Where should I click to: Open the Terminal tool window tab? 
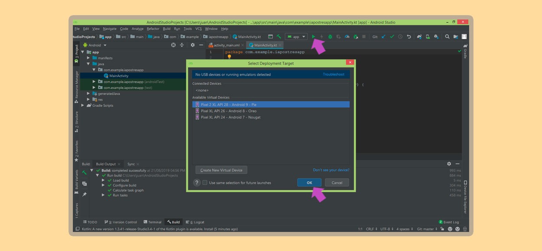[152, 222]
